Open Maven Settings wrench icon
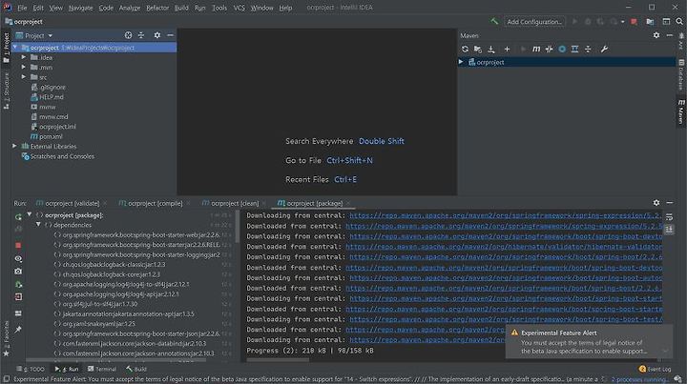Viewport: 687px width, 384px height. (604, 49)
